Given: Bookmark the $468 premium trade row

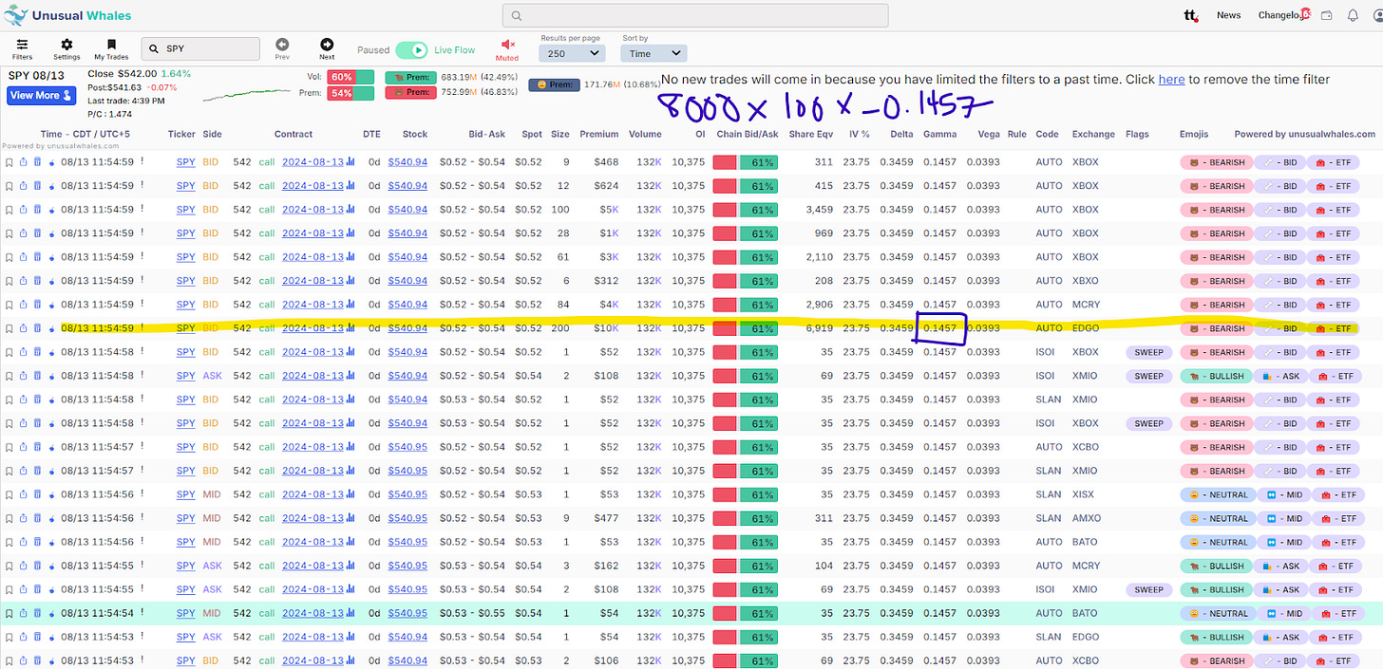Looking at the screenshot, I should point(9,162).
